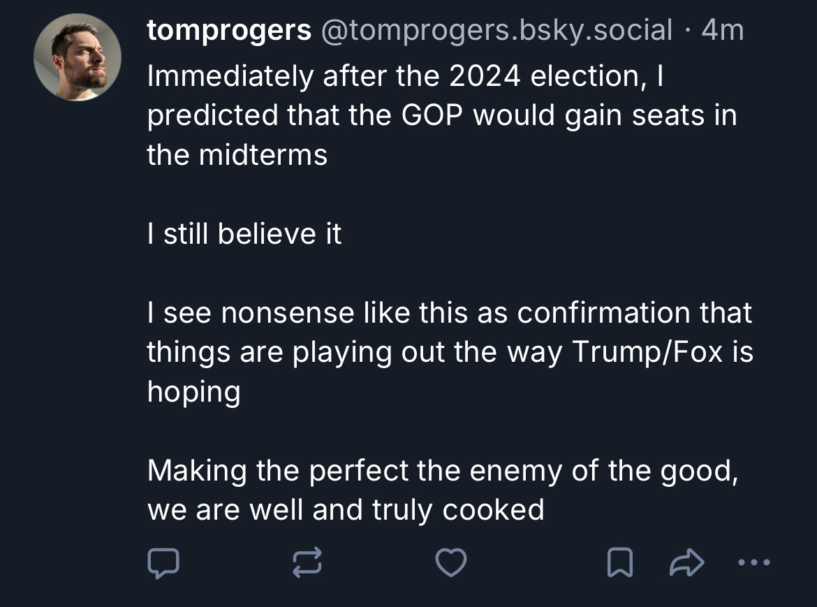Reply to tomprogers' post
Viewport: 817px width, 607px height.
pos(163,562)
